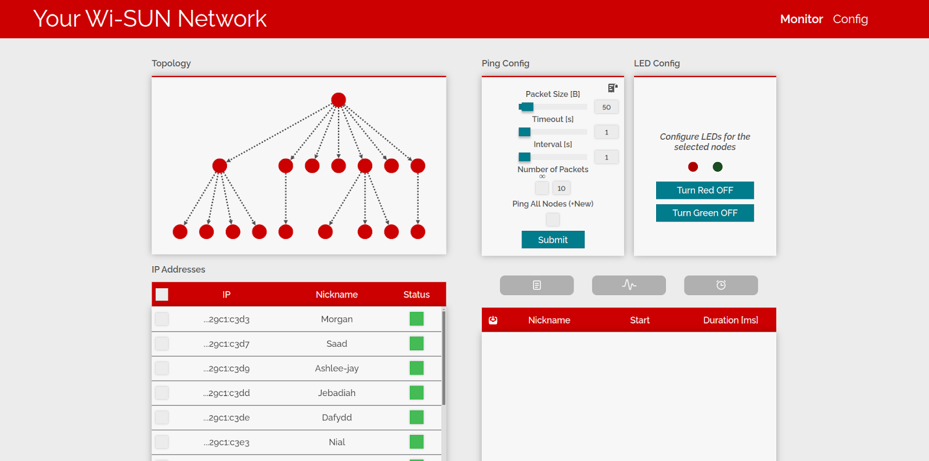
Task: Click the Number of Packets input field
Action: [x=561, y=188]
